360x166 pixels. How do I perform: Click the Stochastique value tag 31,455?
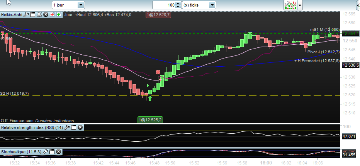(x=349, y=155)
